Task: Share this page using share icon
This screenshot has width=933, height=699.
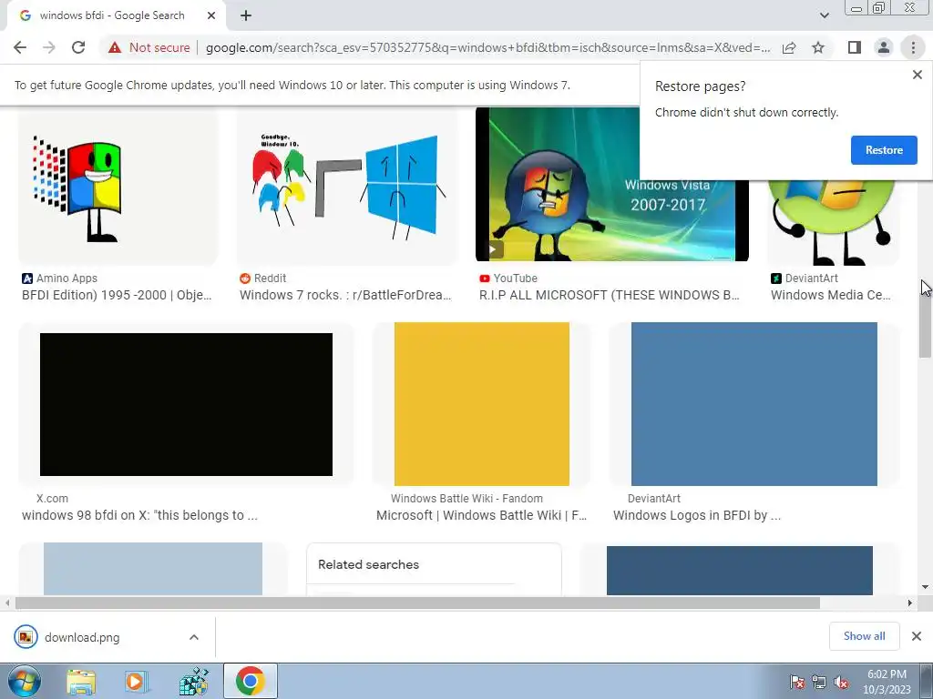Action: click(x=789, y=47)
